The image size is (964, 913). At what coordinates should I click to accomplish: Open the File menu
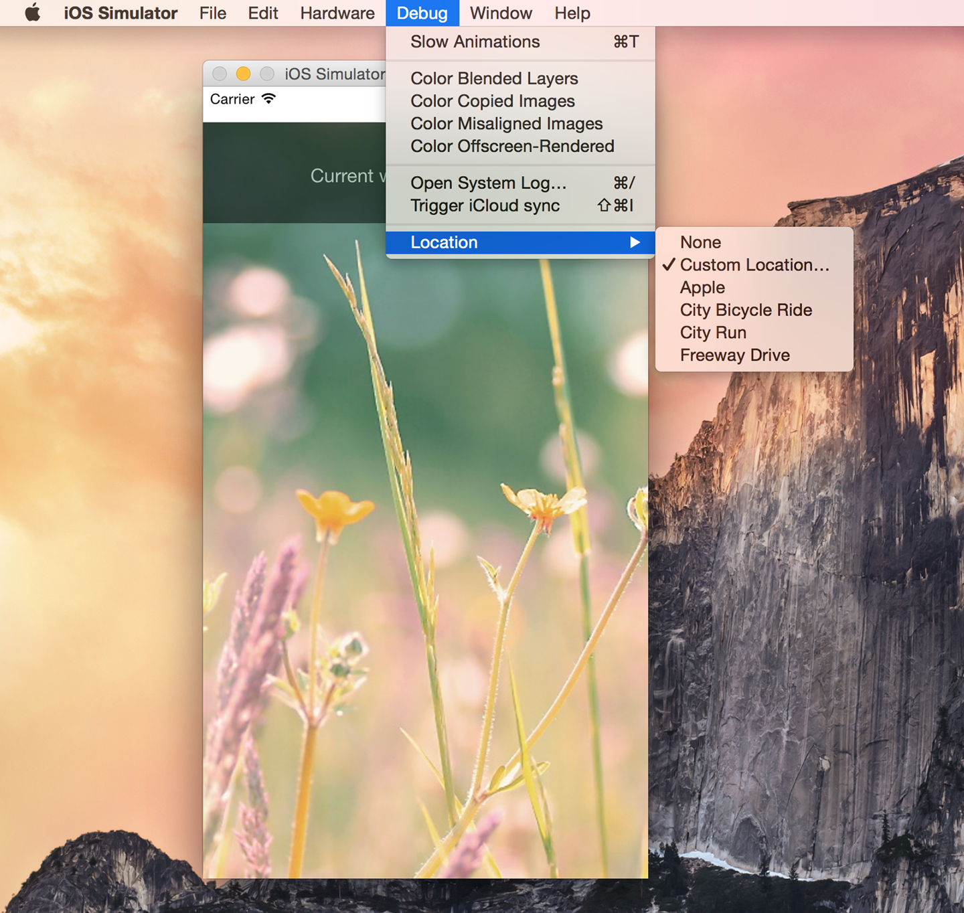tap(213, 13)
